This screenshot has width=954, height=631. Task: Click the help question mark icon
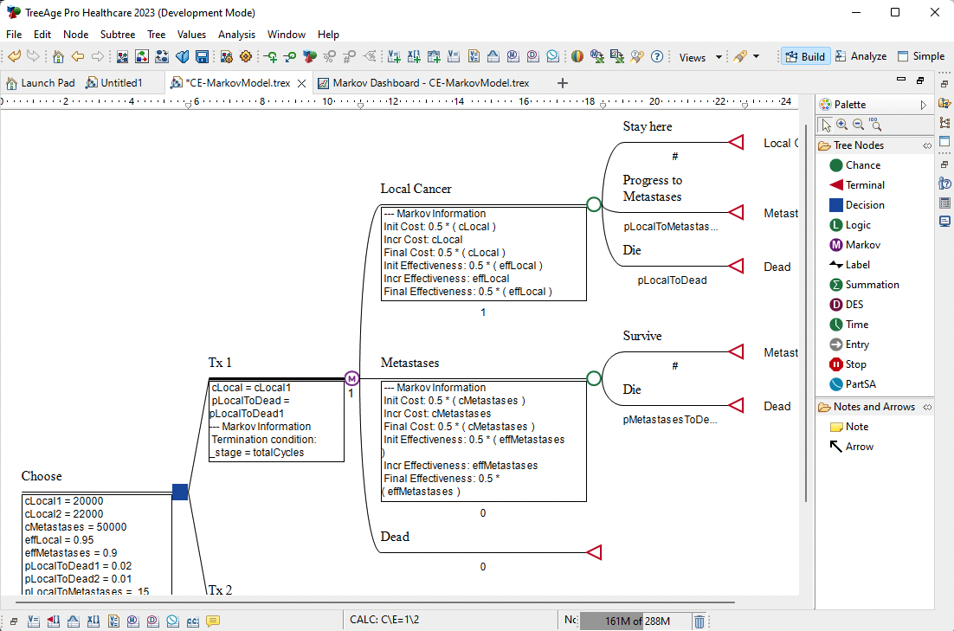[657, 57]
